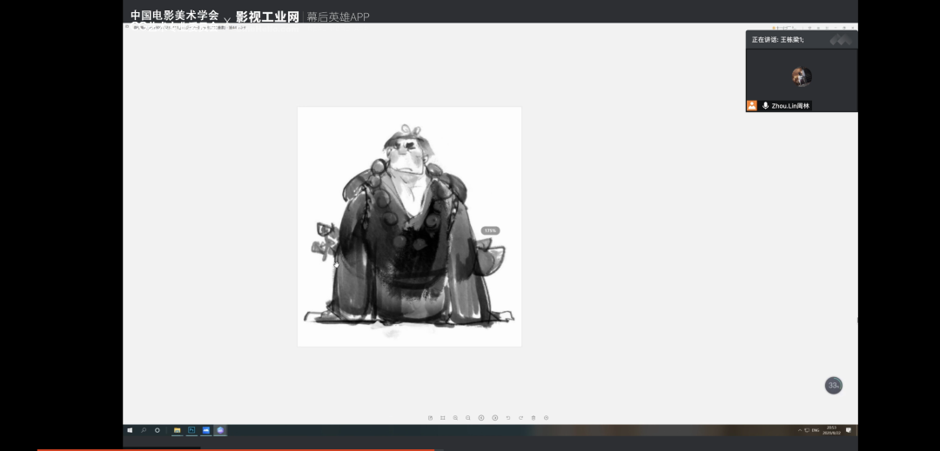
Task: Rotate the image clockwise
Action: click(x=520, y=417)
